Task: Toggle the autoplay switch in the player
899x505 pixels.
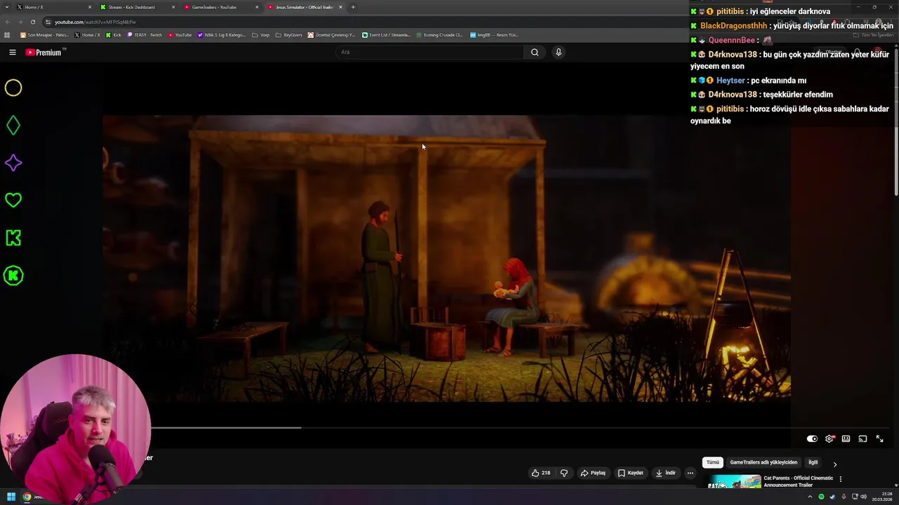Action: (x=812, y=439)
